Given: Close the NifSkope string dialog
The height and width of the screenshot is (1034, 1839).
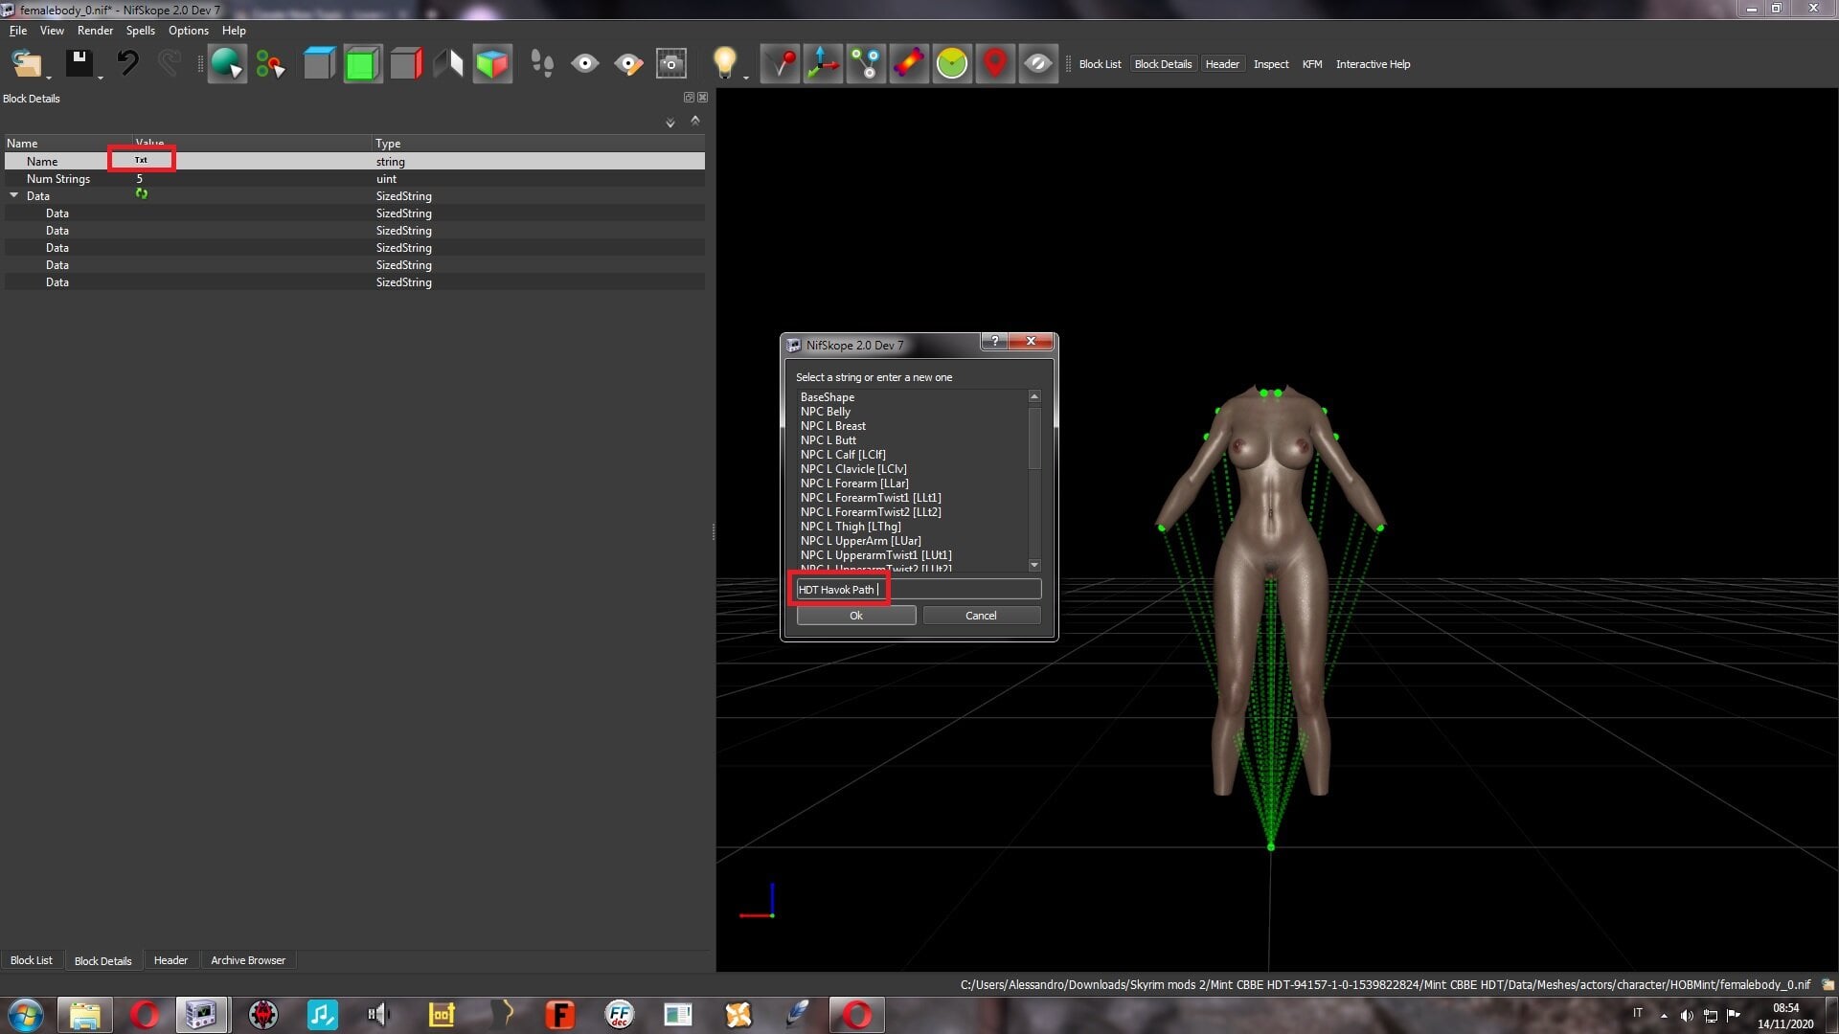Looking at the screenshot, I should (1031, 341).
